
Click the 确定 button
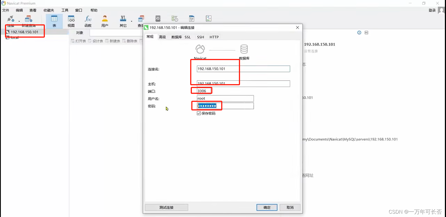pyautogui.click(x=267, y=207)
